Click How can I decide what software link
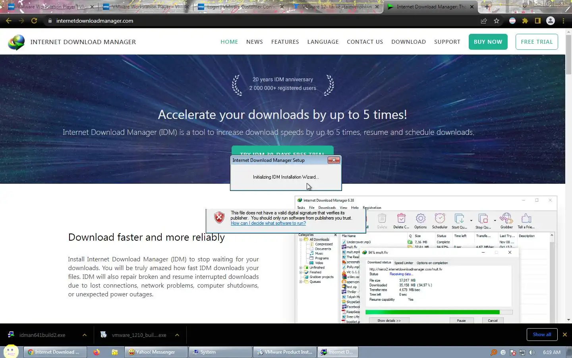 point(268,223)
